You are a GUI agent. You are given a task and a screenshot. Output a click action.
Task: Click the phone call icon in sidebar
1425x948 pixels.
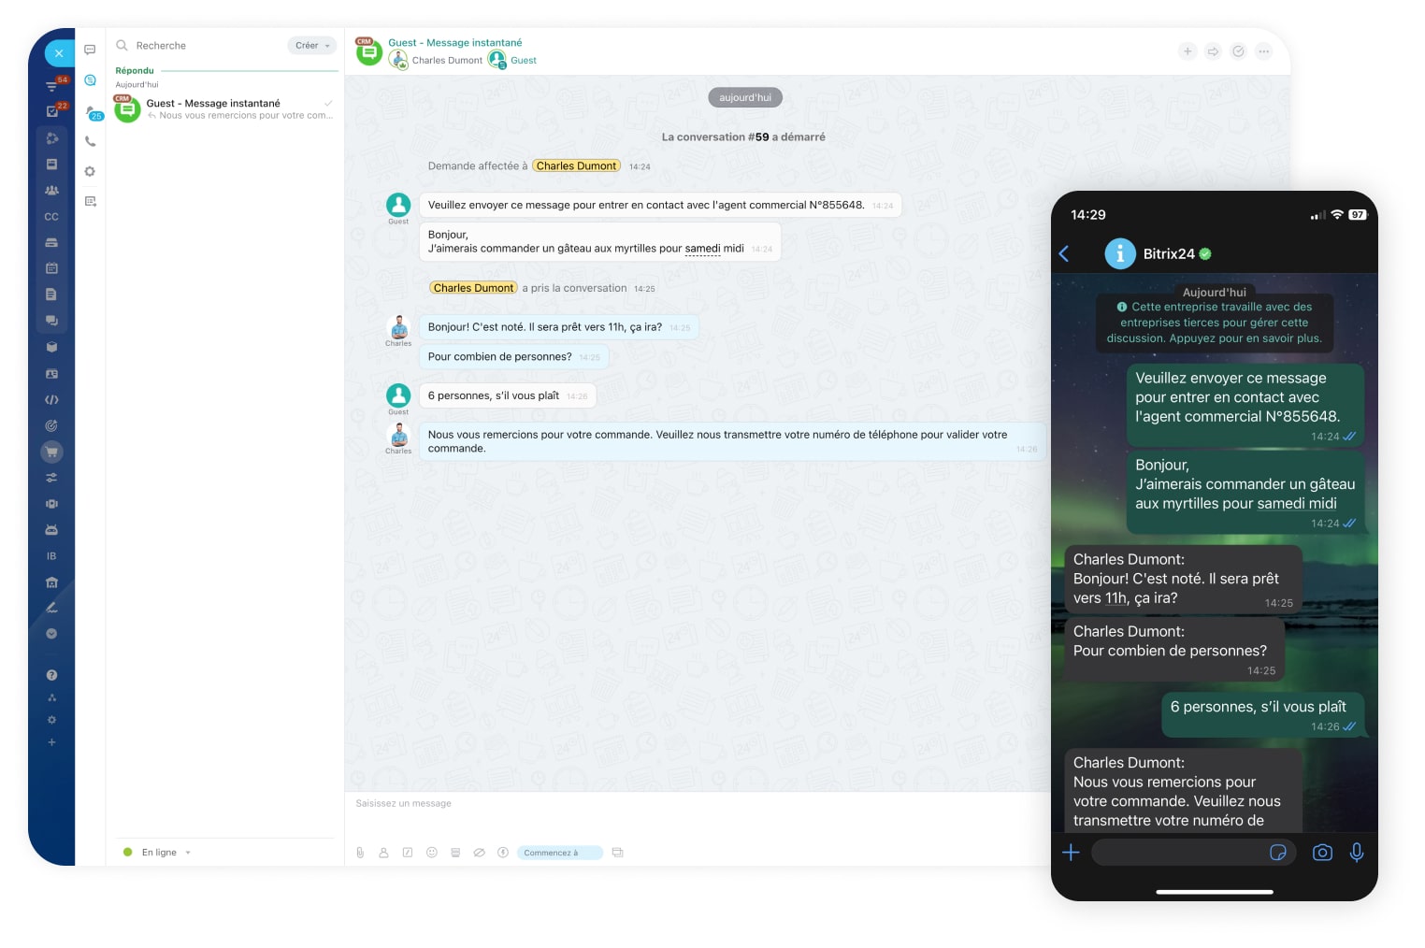coord(90,142)
